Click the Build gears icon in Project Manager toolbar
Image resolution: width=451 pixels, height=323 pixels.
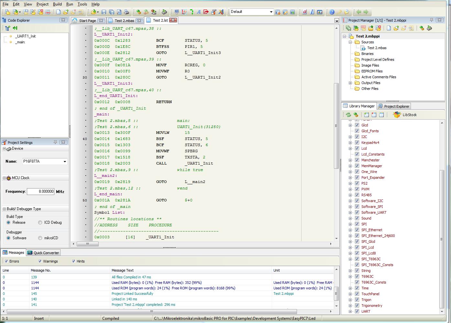coord(422,28)
